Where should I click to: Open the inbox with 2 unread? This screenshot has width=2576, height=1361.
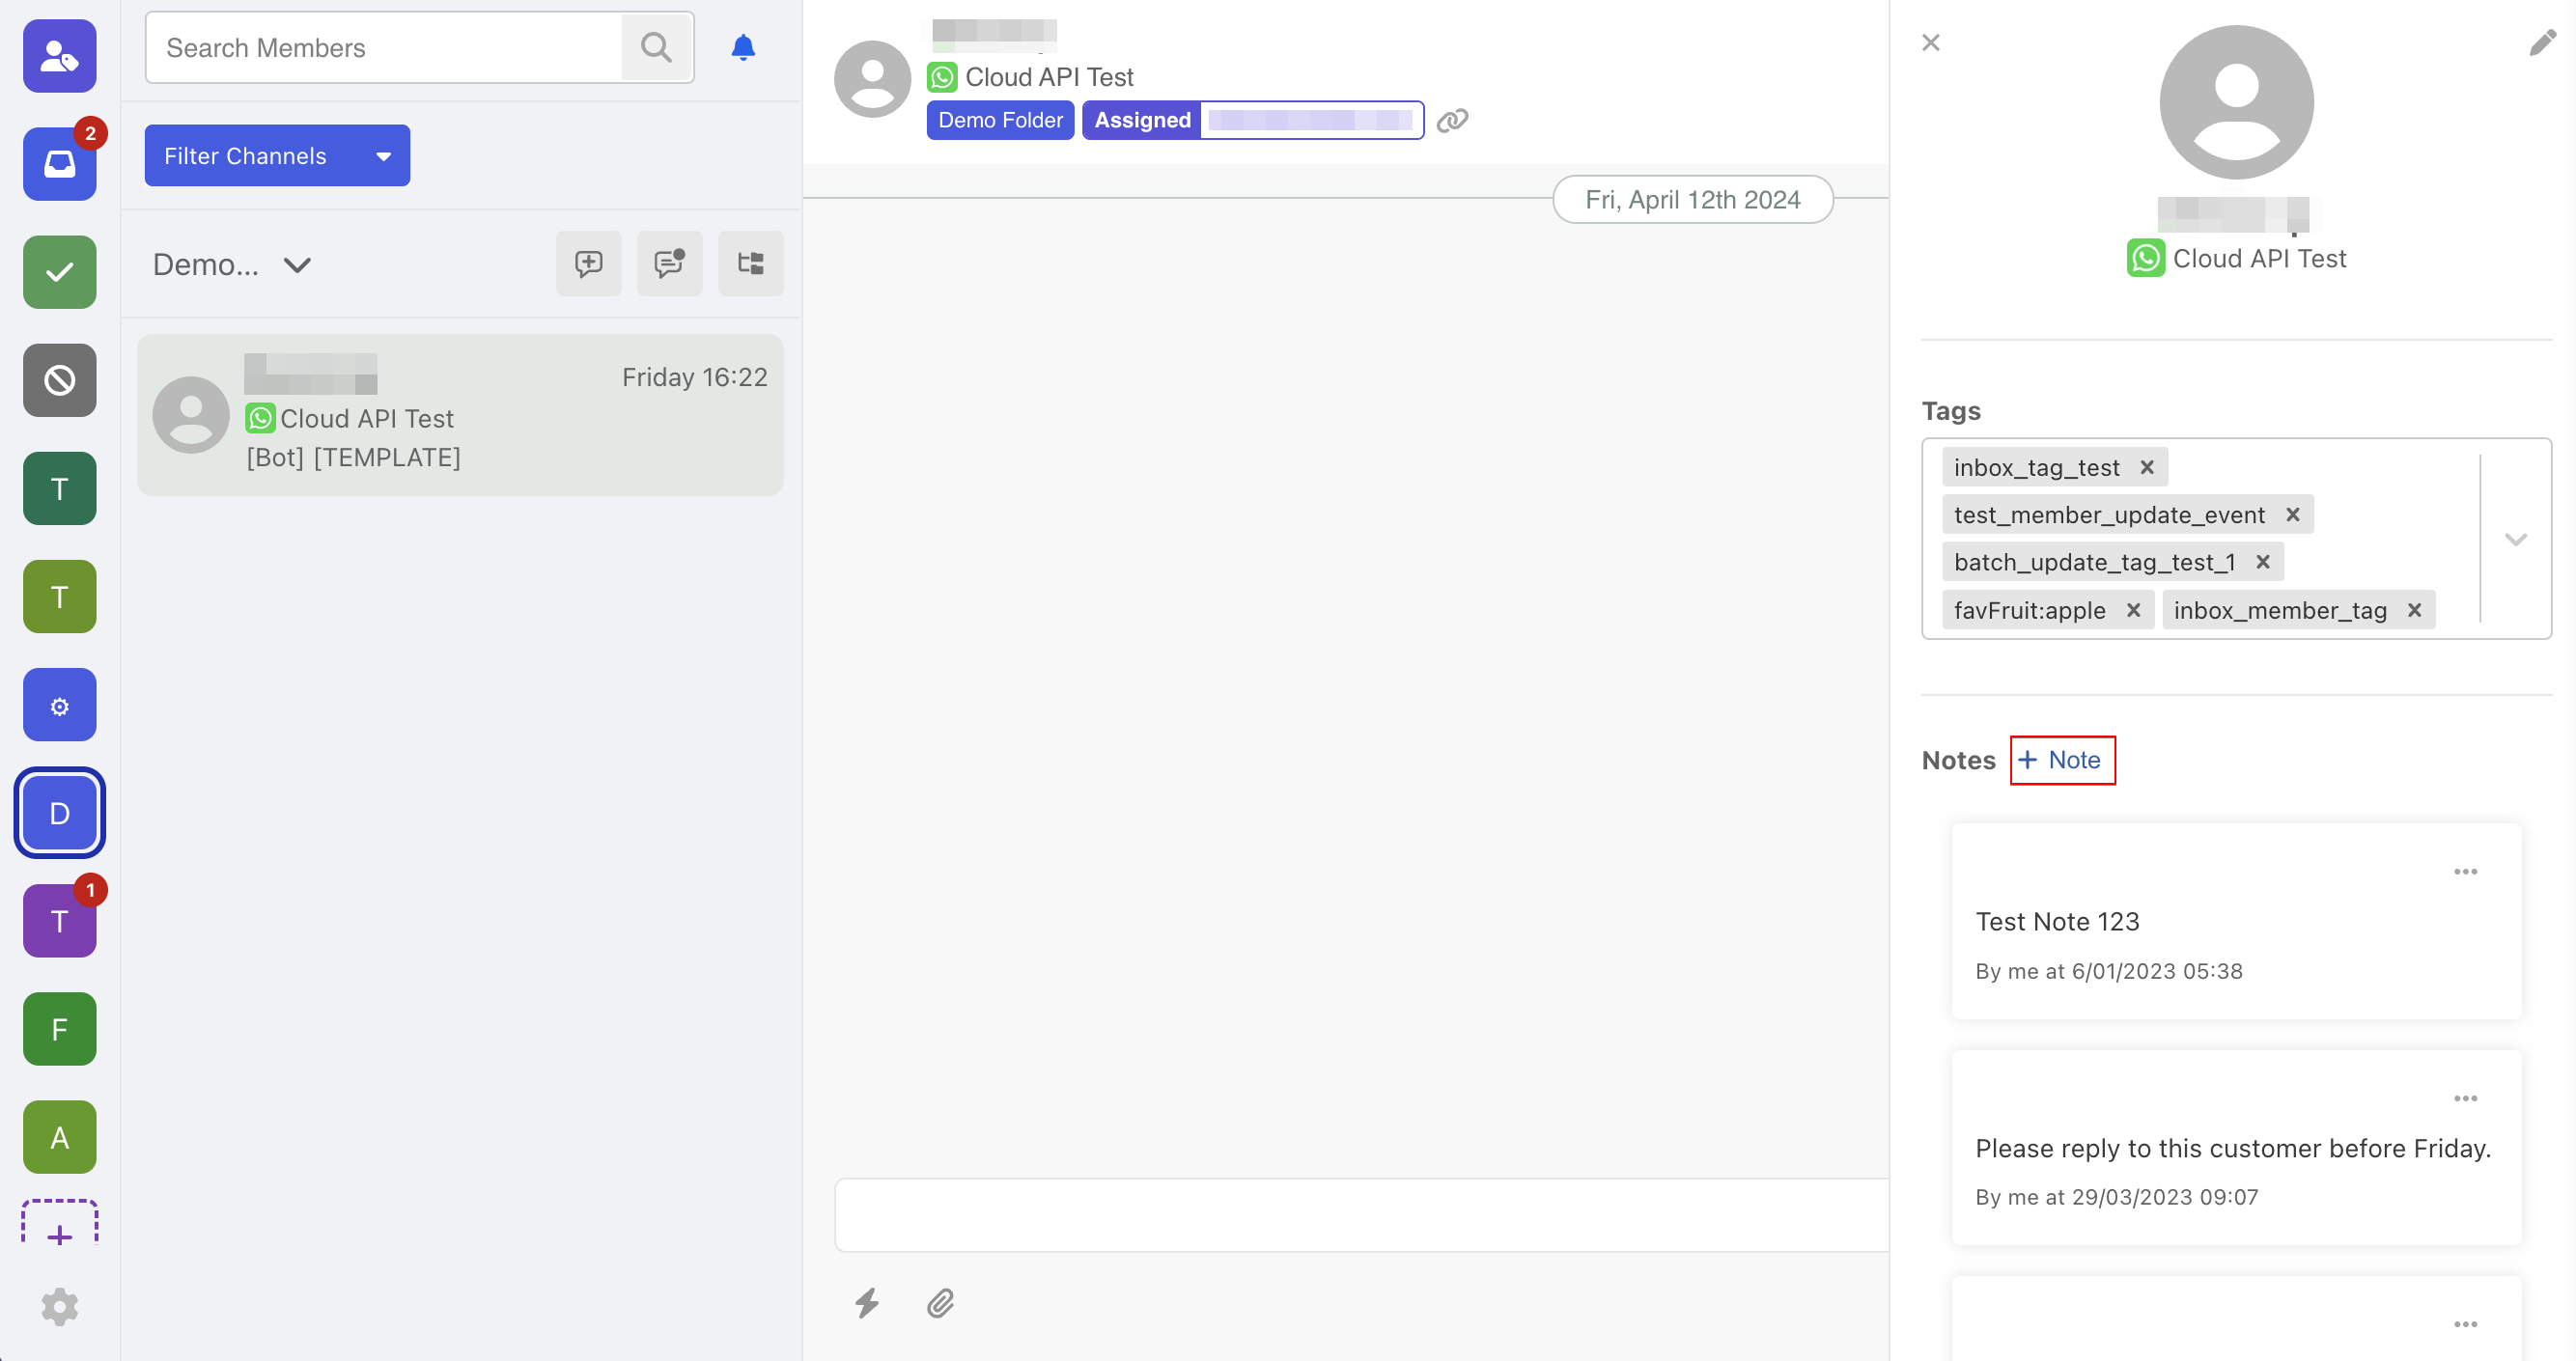tap(60, 163)
